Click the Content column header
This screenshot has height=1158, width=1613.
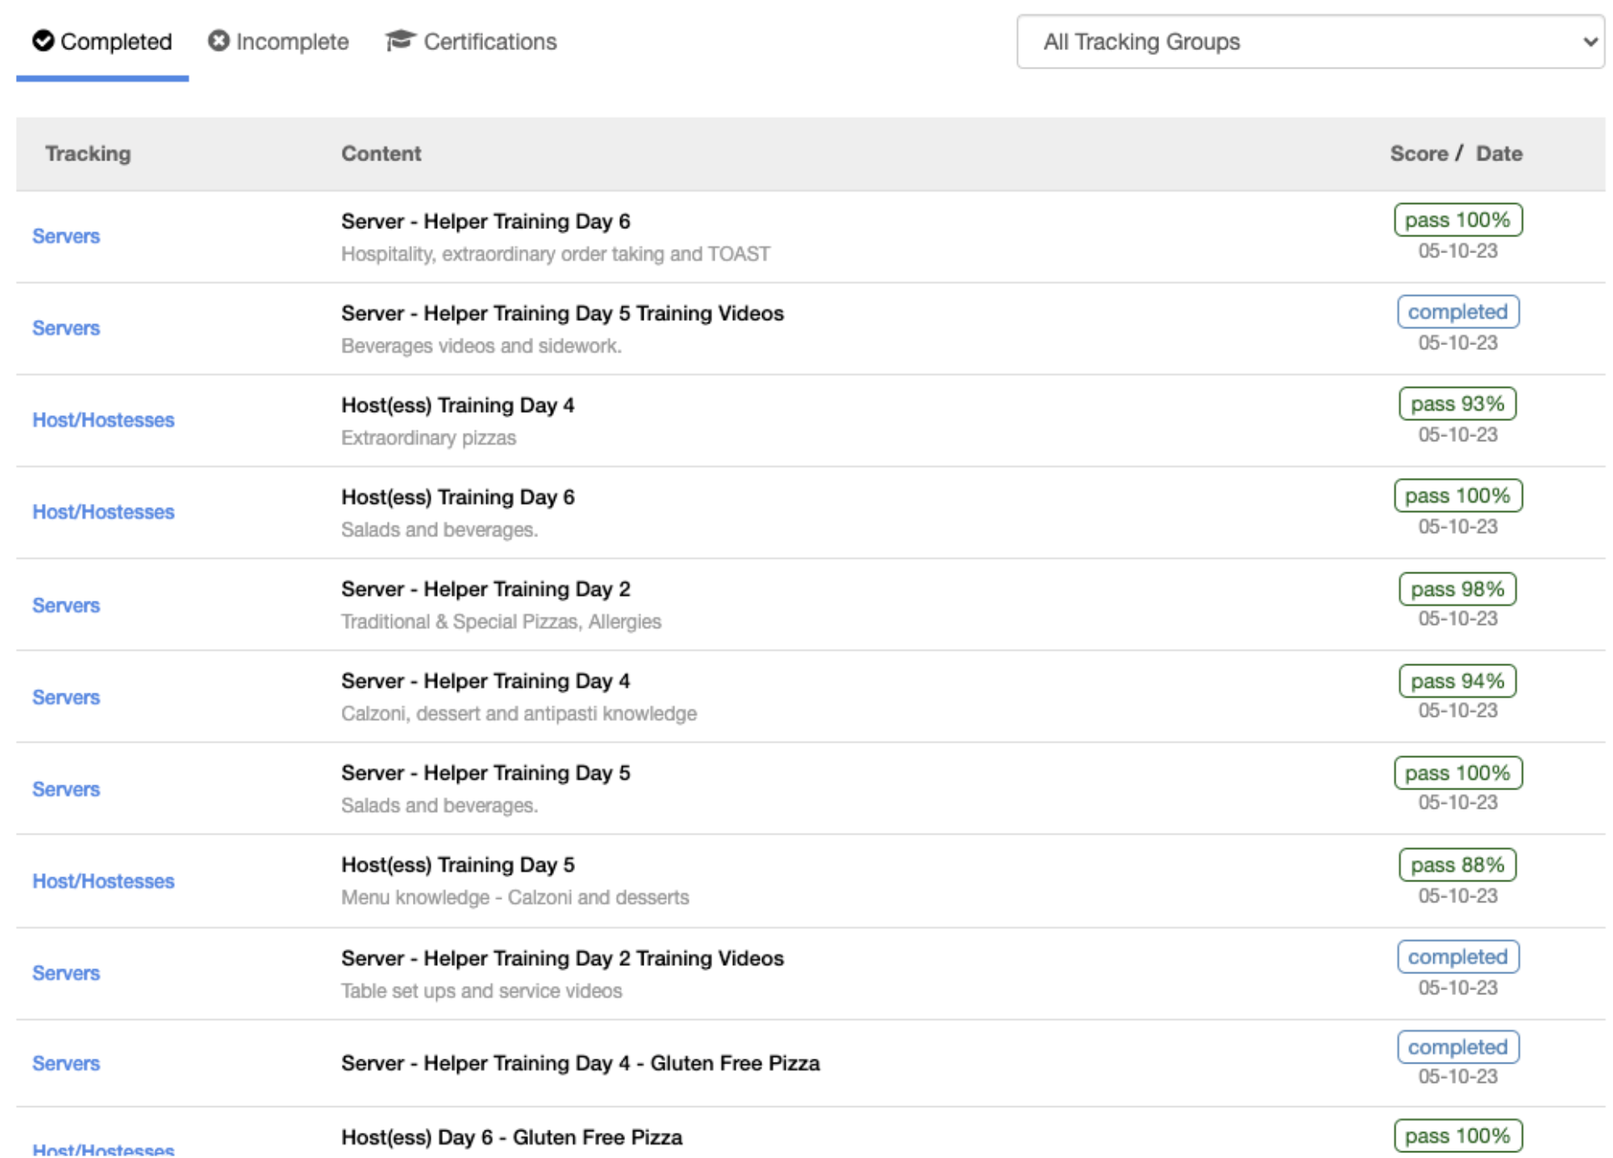click(x=381, y=154)
